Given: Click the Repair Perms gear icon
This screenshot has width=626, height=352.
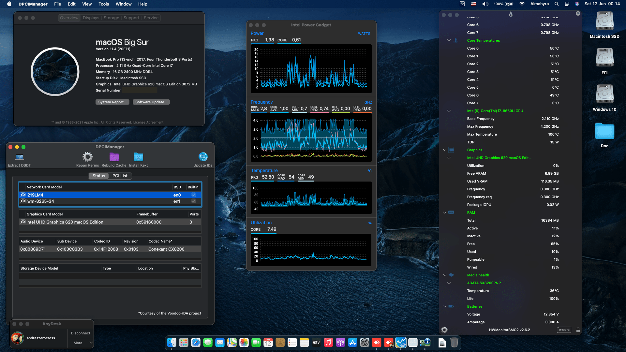Looking at the screenshot, I should (87, 157).
